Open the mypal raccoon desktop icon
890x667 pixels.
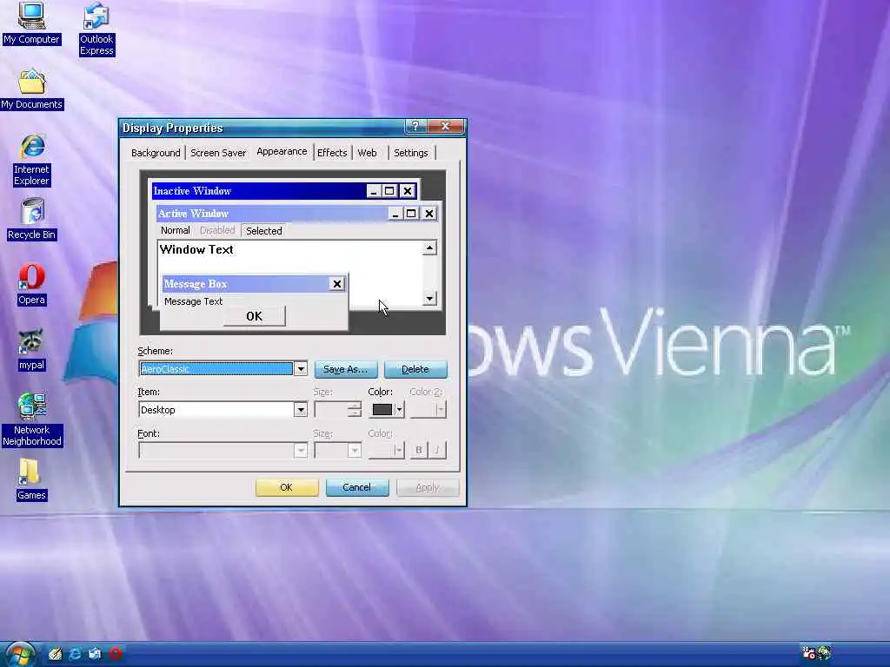click(31, 350)
